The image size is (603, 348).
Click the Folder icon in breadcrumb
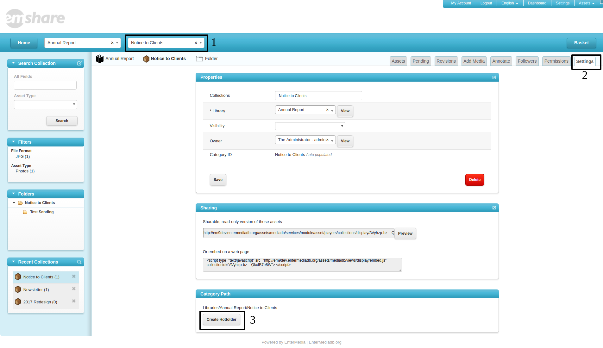click(199, 59)
